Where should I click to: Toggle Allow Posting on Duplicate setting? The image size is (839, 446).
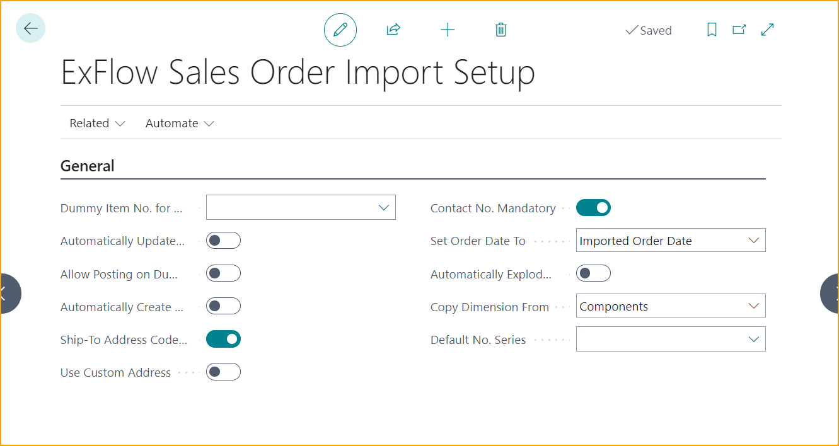click(223, 273)
